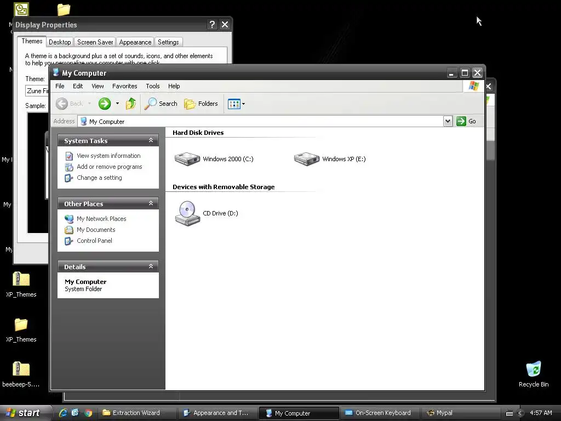
Task: Switch to Appearance and Themes taskbar button
Action: click(217, 413)
